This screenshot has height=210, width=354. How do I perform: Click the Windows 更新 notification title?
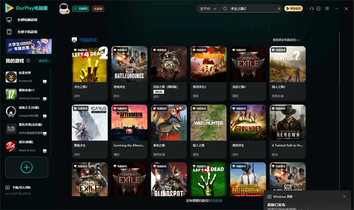click(x=282, y=197)
